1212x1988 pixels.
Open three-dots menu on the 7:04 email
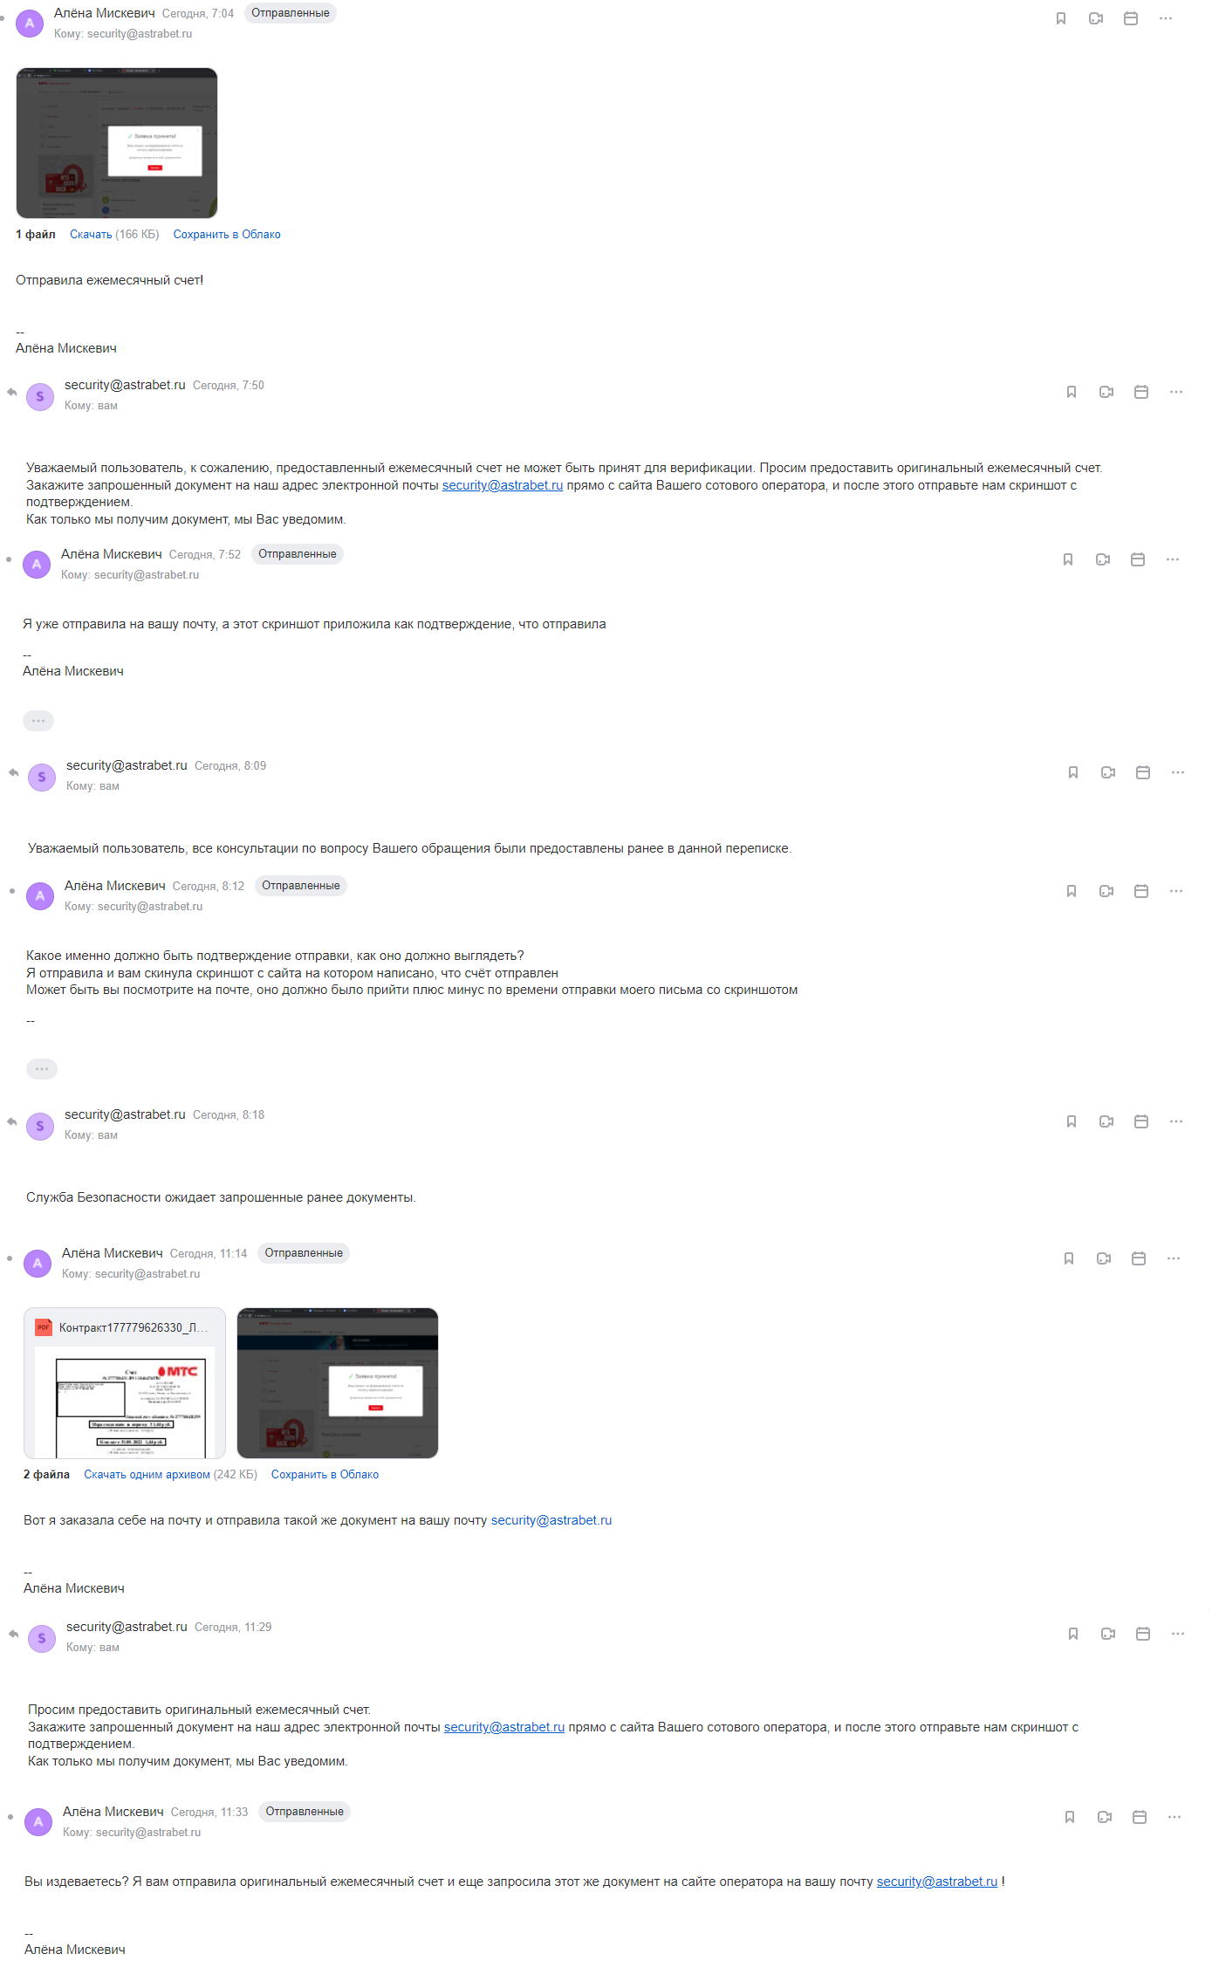coord(1166,18)
